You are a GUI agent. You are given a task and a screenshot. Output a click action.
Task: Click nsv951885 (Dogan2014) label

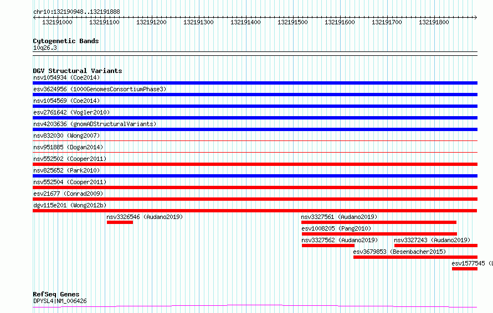click(x=68, y=147)
